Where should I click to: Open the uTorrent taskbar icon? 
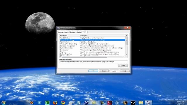point(47,103)
